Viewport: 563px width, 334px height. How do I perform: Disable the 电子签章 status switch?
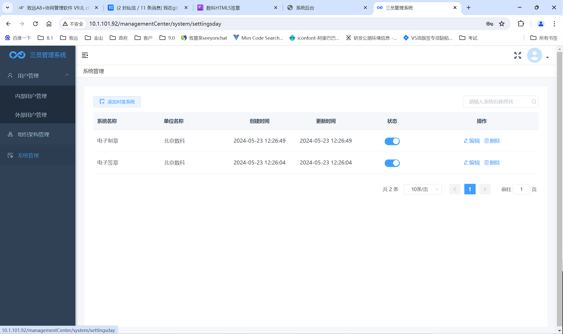coord(392,163)
